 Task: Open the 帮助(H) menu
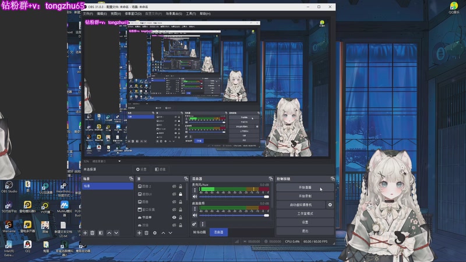[x=205, y=13]
